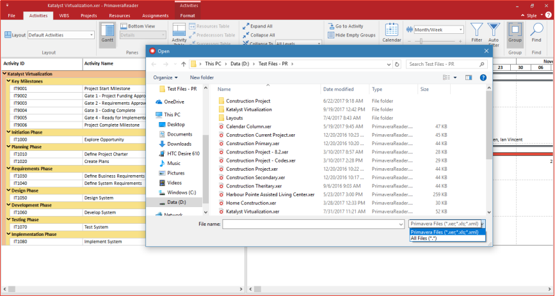Open help in the Open dialog

(483, 77)
